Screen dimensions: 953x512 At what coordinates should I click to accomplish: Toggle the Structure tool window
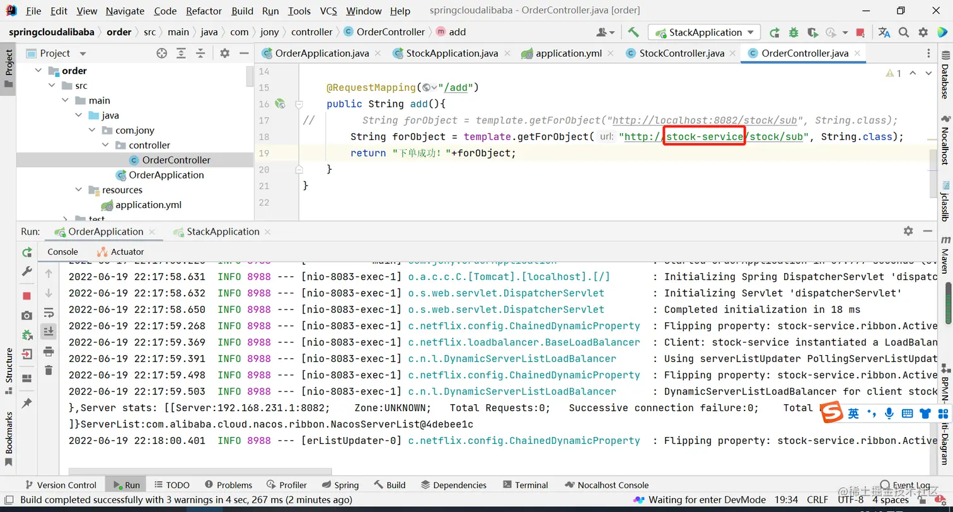point(8,371)
